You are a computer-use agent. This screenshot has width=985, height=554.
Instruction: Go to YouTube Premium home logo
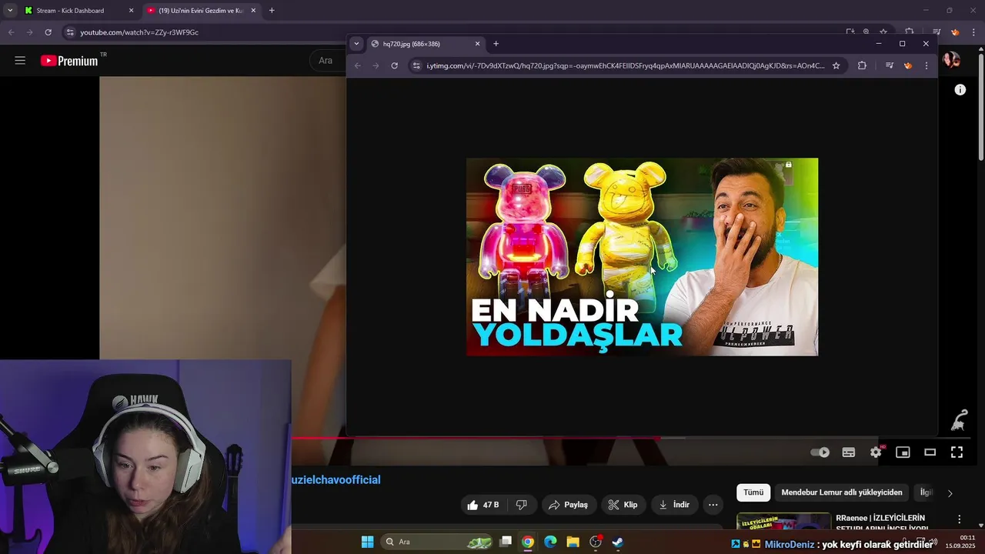tap(69, 61)
